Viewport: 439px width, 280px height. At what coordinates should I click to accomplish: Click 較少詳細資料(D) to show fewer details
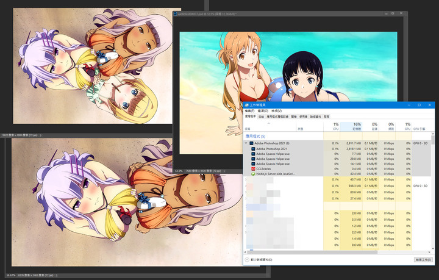point(258,260)
